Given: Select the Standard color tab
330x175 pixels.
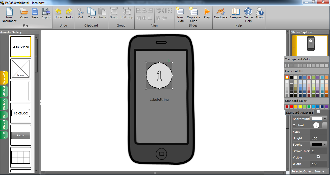Looking at the screenshot, I should pos(293,113).
